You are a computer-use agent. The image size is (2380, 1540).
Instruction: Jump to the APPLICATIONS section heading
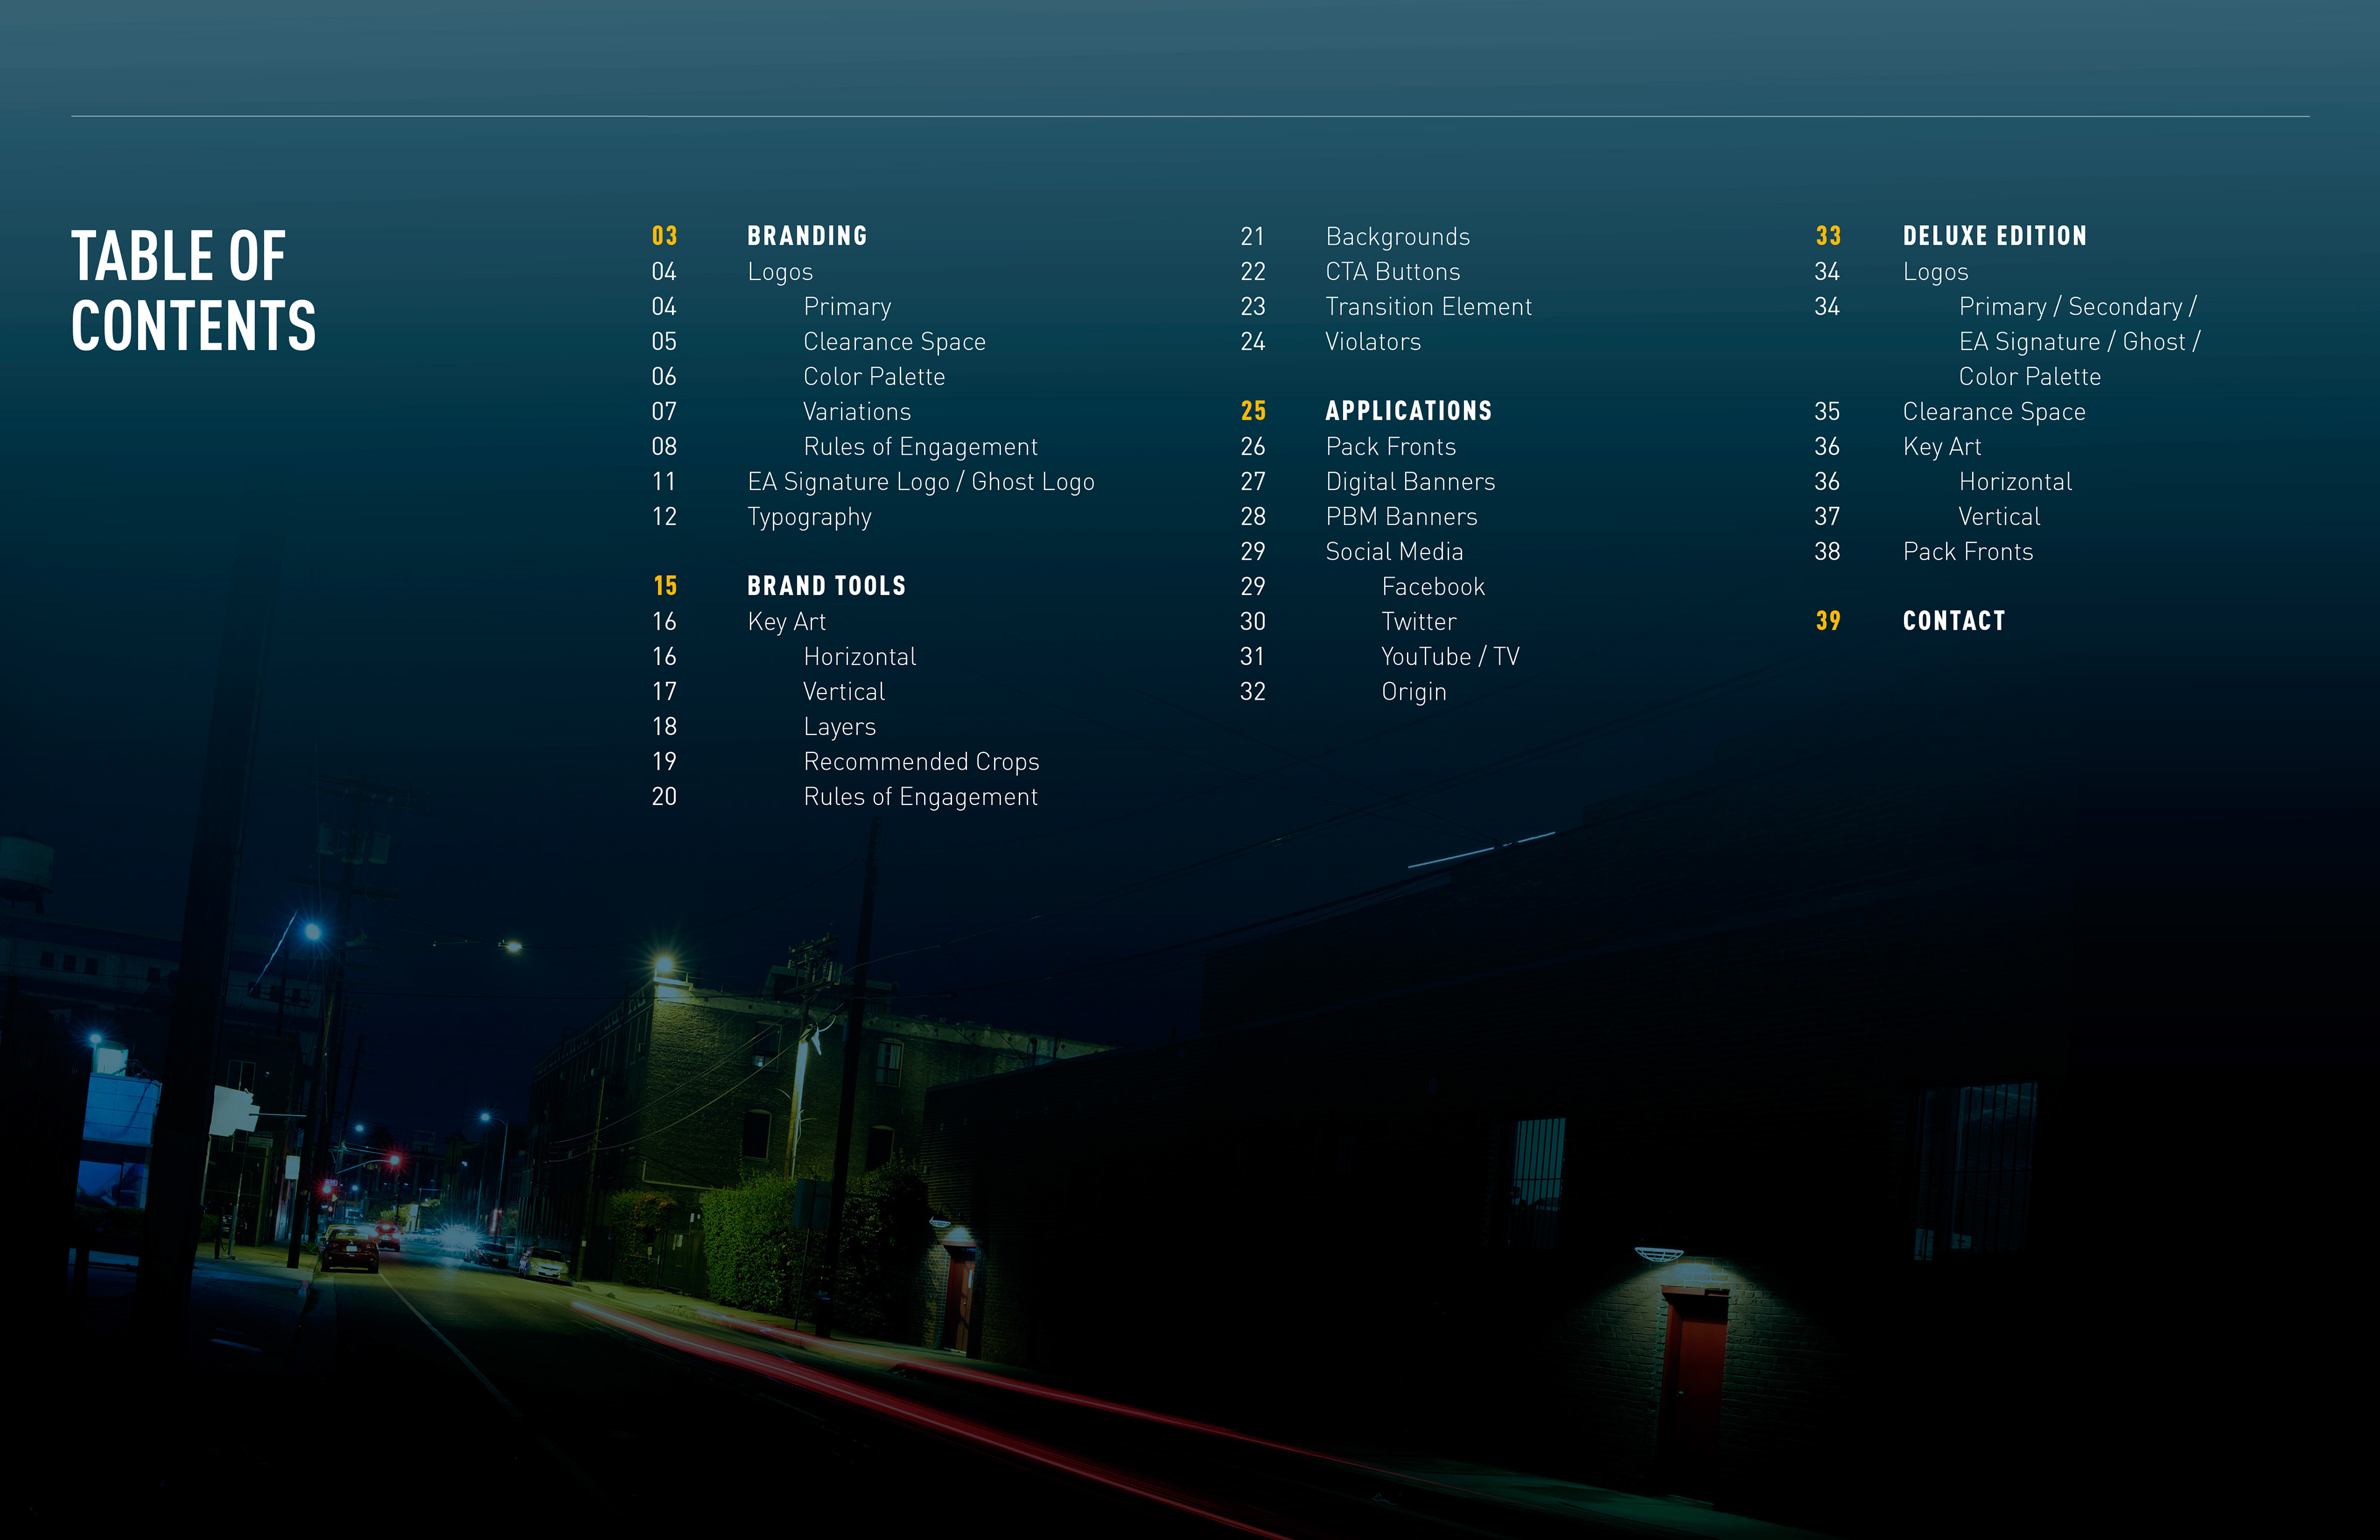1408,411
